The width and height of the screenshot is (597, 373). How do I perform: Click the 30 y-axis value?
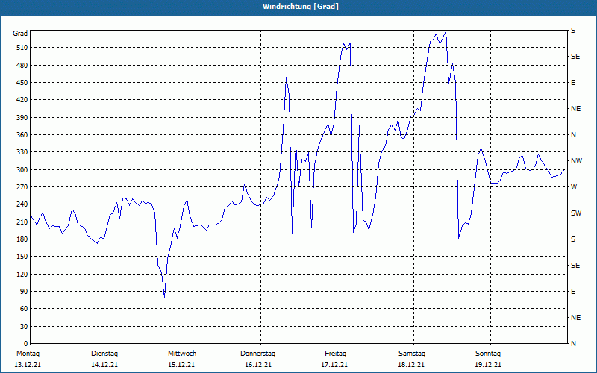[24, 327]
